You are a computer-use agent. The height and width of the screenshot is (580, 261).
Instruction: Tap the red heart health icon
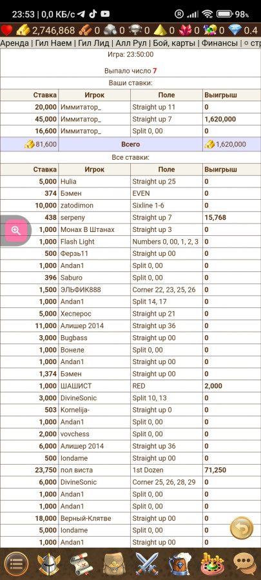(6, 30)
